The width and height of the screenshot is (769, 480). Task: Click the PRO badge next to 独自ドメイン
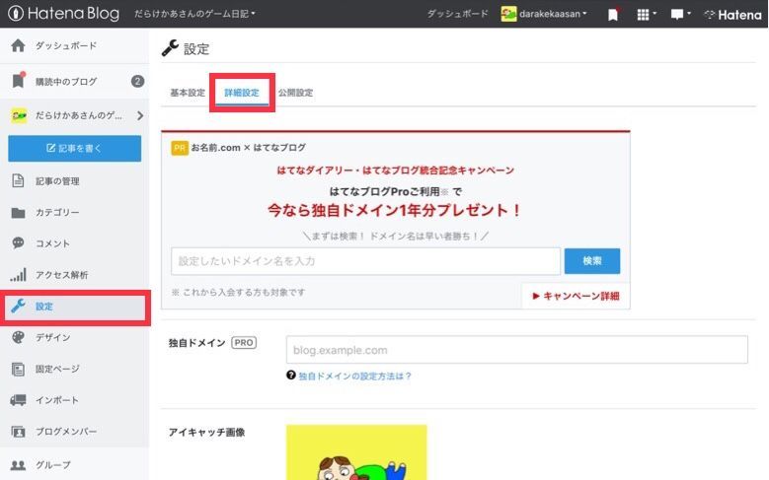pos(244,343)
